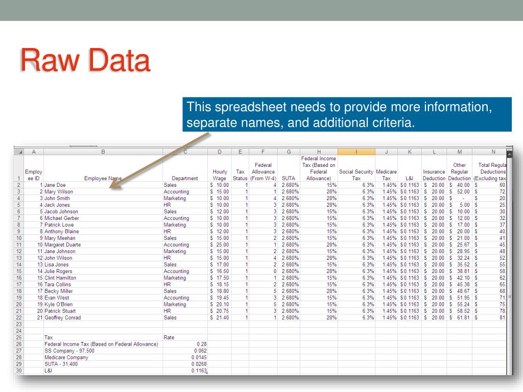This screenshot has height=392, width=523.
Task: Click the Select All corner of the spreadsheet
Action: 19,152
